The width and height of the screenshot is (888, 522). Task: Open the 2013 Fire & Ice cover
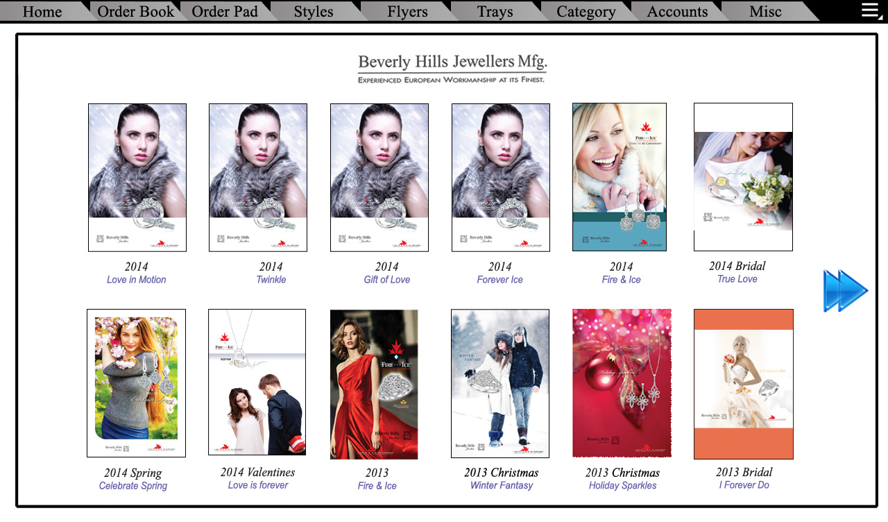pos(374,385)
